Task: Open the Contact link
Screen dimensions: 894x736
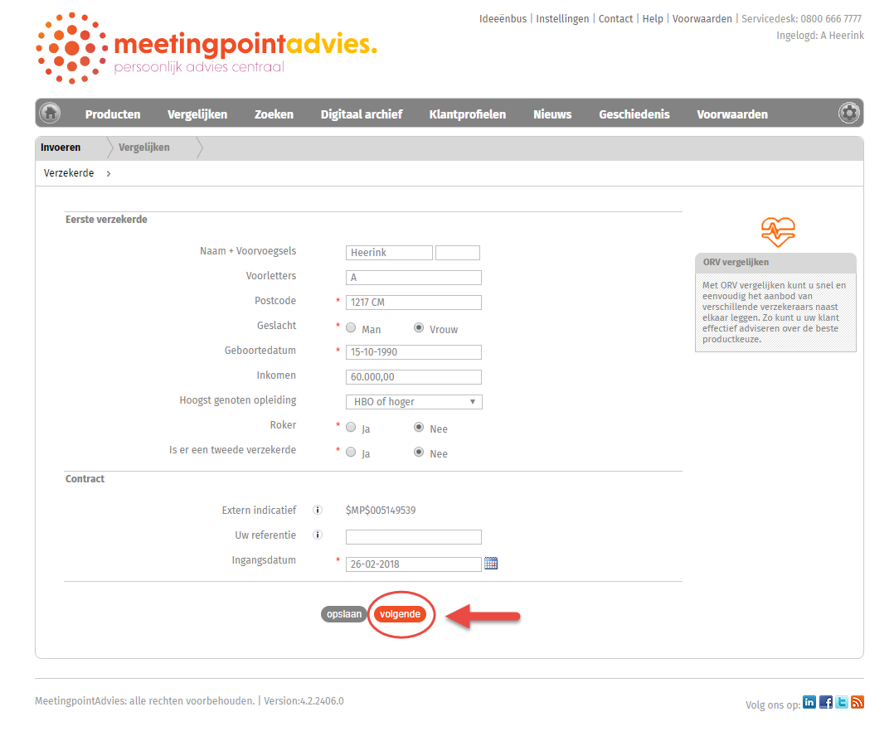Action: click(x=615, y=19)
